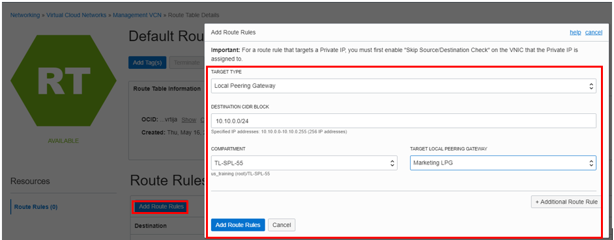Screen dimensions: 614x240
Task: Click the highlighted Add Route Rules button above Destination
Action: [x=162, y=207]
